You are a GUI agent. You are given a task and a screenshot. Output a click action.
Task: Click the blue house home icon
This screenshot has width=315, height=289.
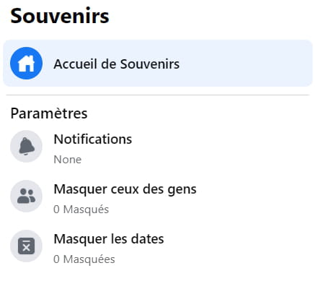tap(26, 64)
